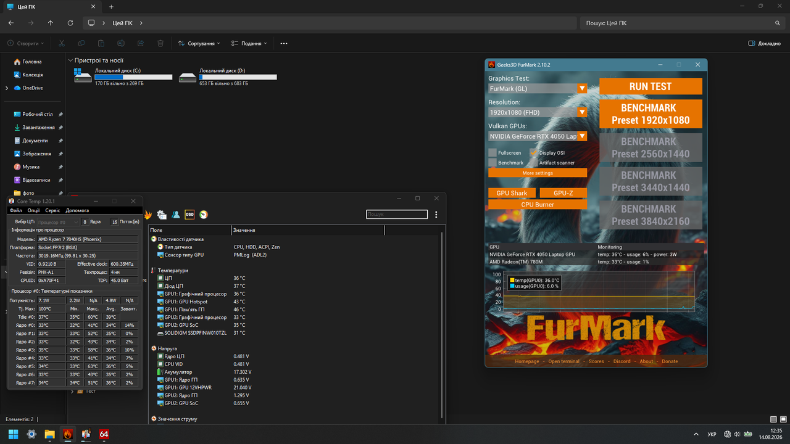
Task: Click the user profile icon in the sensor toolbar
Action: tap(176, 215)
